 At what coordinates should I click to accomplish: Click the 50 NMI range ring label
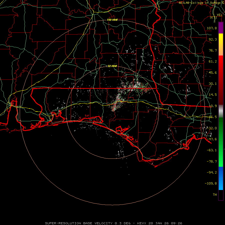pyautogui.click(x=112, y=66)
